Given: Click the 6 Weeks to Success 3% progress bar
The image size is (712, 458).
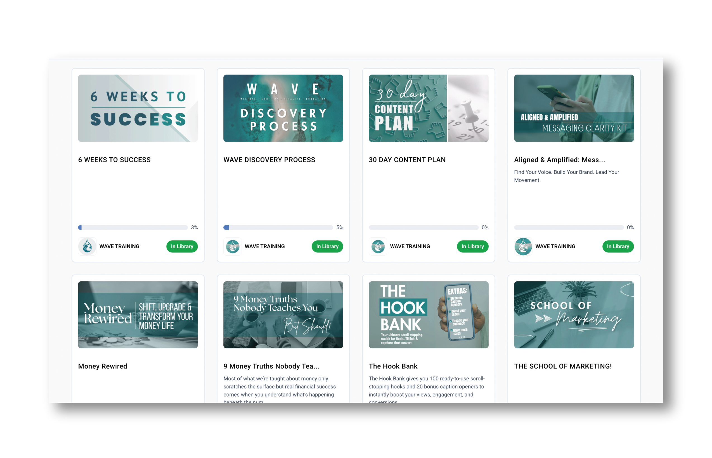Looking at the screenshot, I should point(133,228).
